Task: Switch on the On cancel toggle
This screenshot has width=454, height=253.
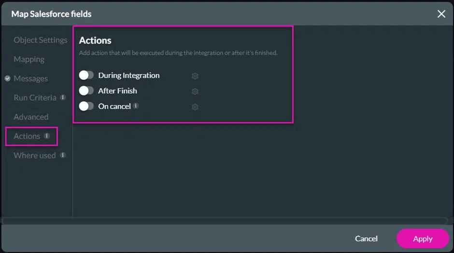Action: (86, 106)
